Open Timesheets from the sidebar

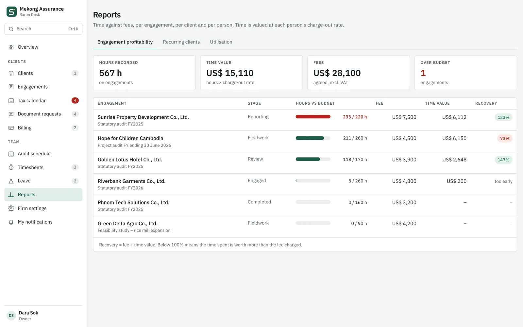[43, 167]
